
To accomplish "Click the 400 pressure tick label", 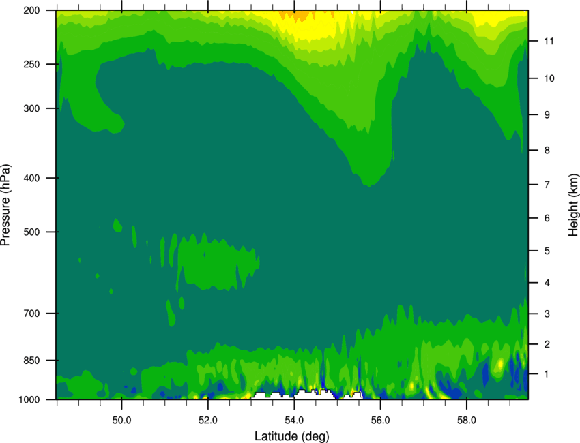I will point(31,178).
